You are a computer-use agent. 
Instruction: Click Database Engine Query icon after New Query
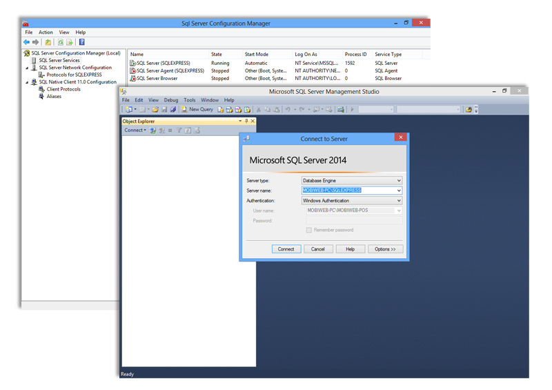click(220, 110)
